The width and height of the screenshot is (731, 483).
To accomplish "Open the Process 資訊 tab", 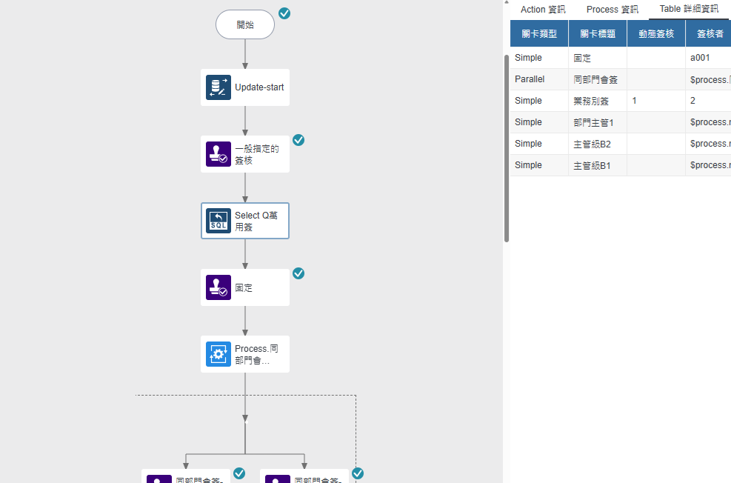I will [x=612, y=10].
